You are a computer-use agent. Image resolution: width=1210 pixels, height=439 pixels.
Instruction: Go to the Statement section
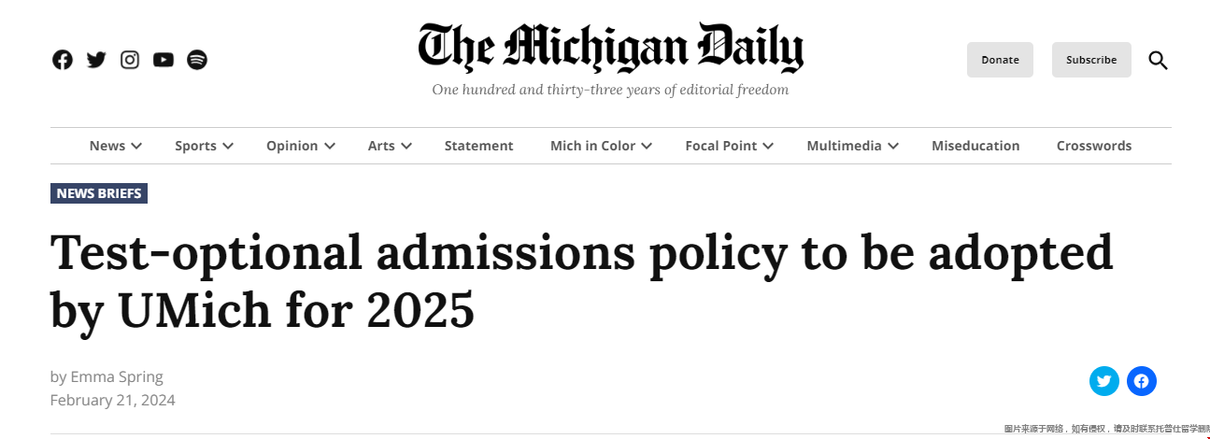coord(478,146)
